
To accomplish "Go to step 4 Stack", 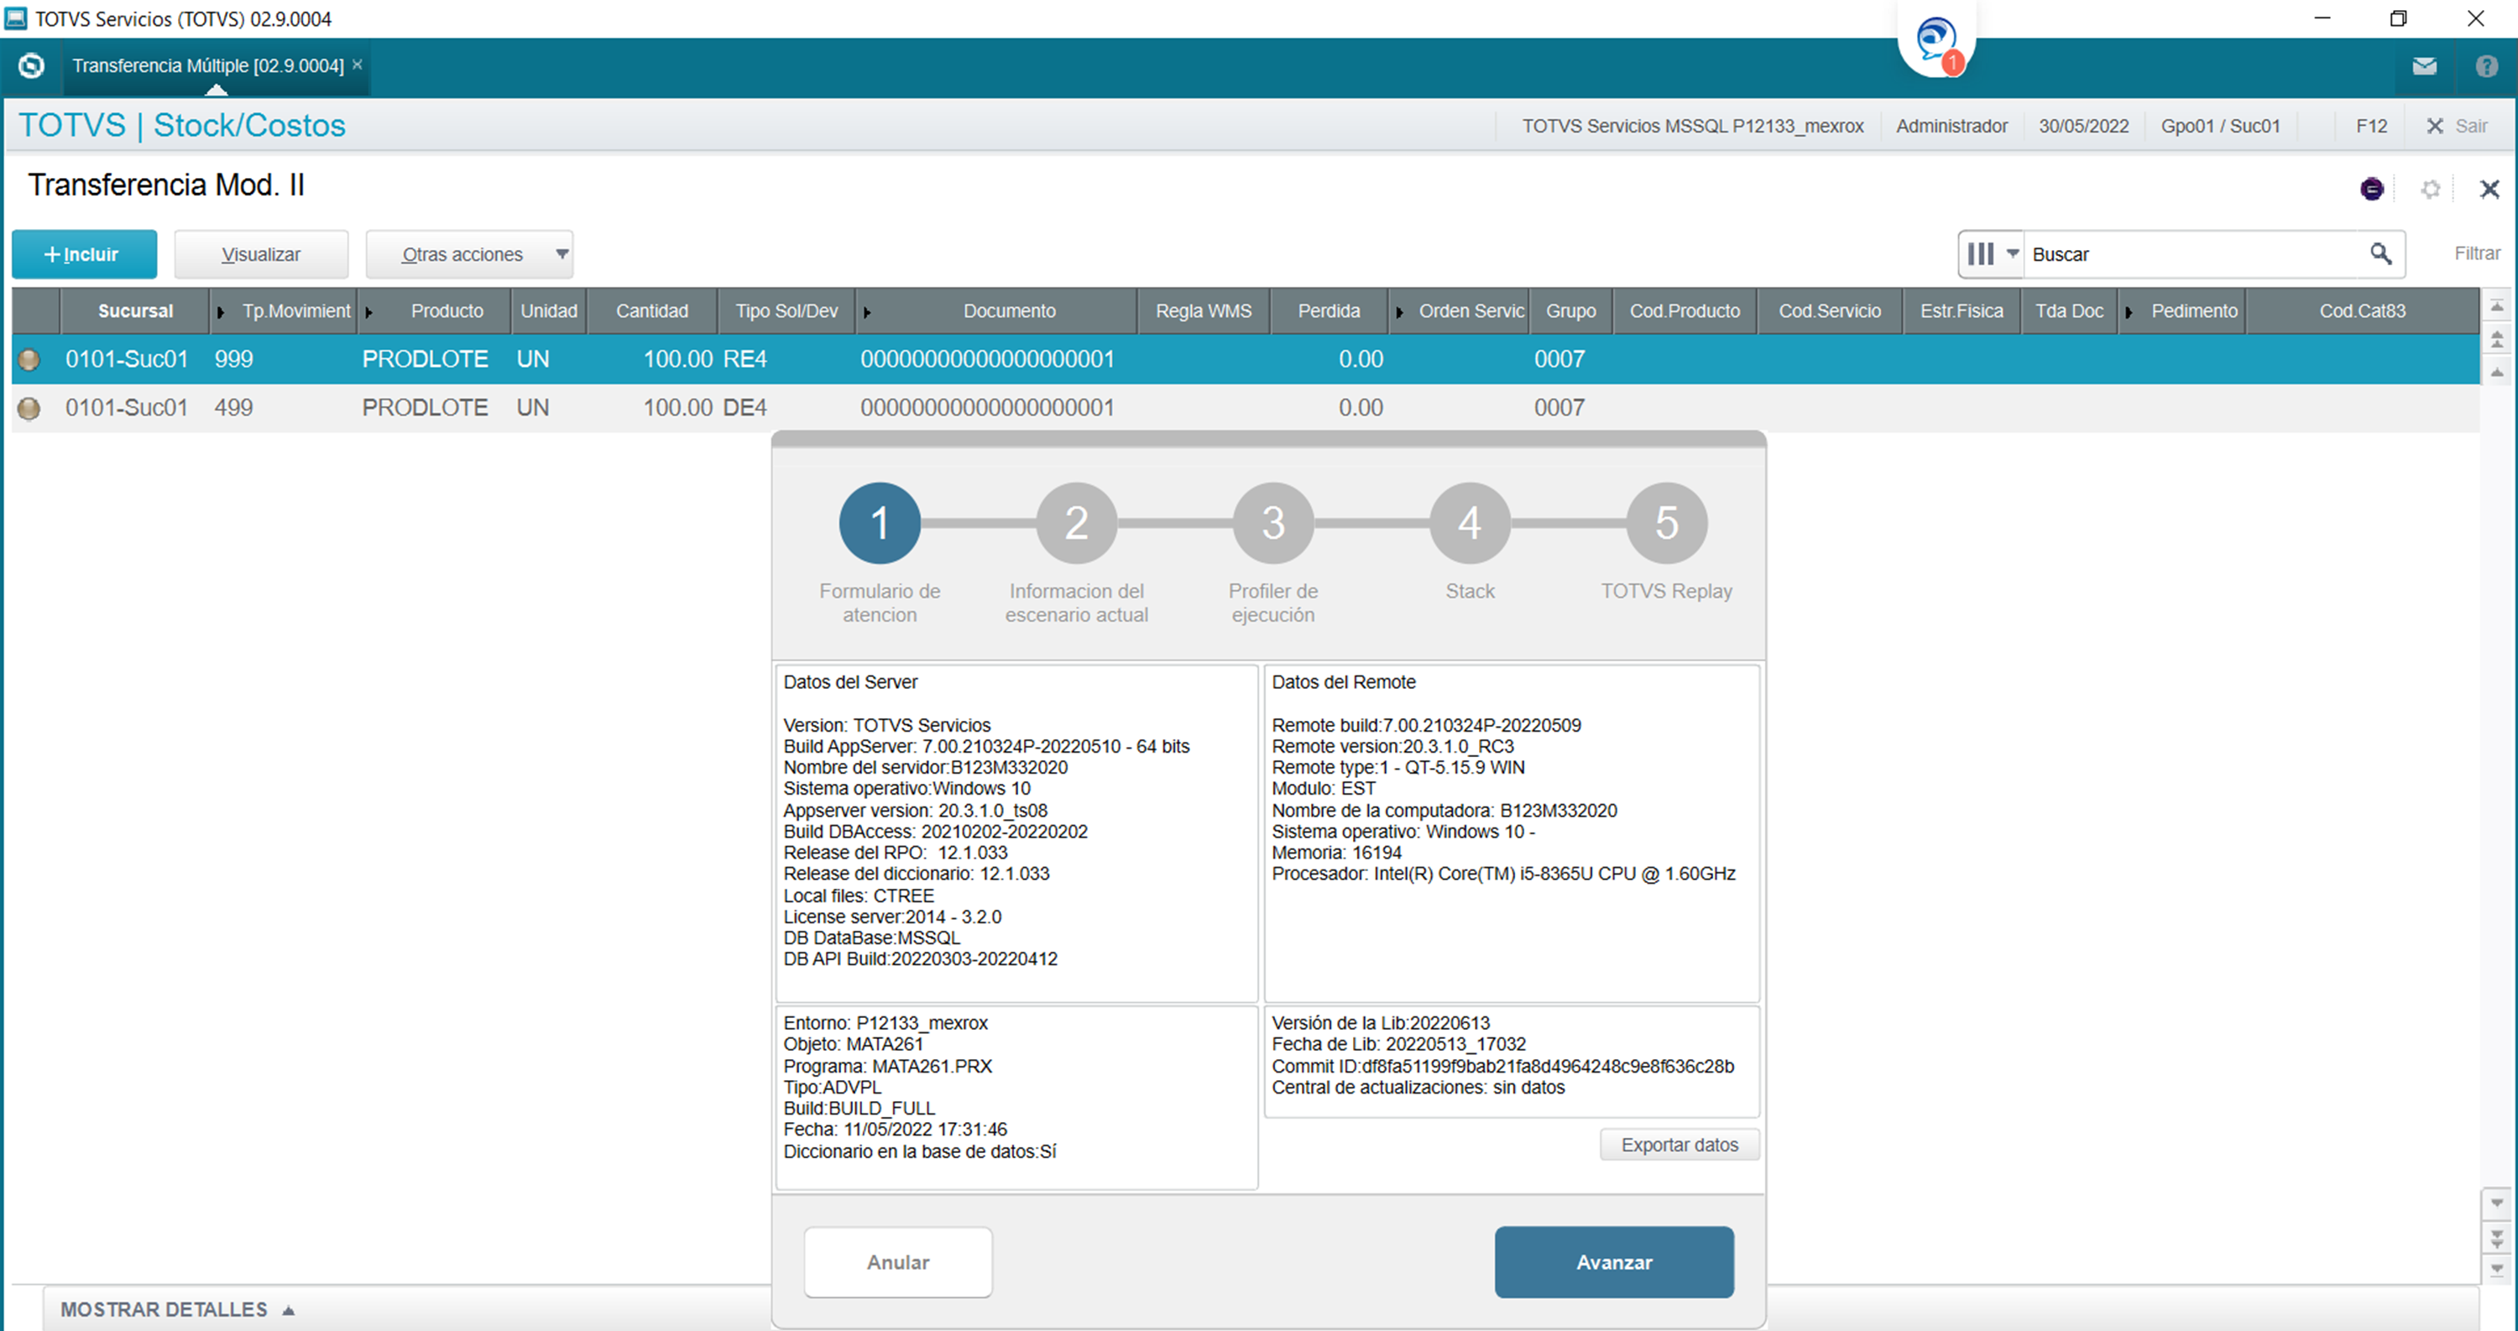I will pos(1469,524).
